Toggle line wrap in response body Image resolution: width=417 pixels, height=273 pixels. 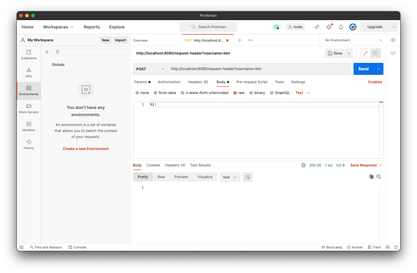coord(248,177)
